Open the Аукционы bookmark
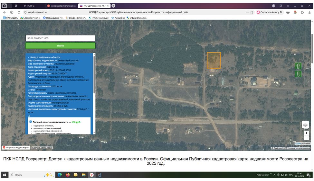 coord(118,18)
